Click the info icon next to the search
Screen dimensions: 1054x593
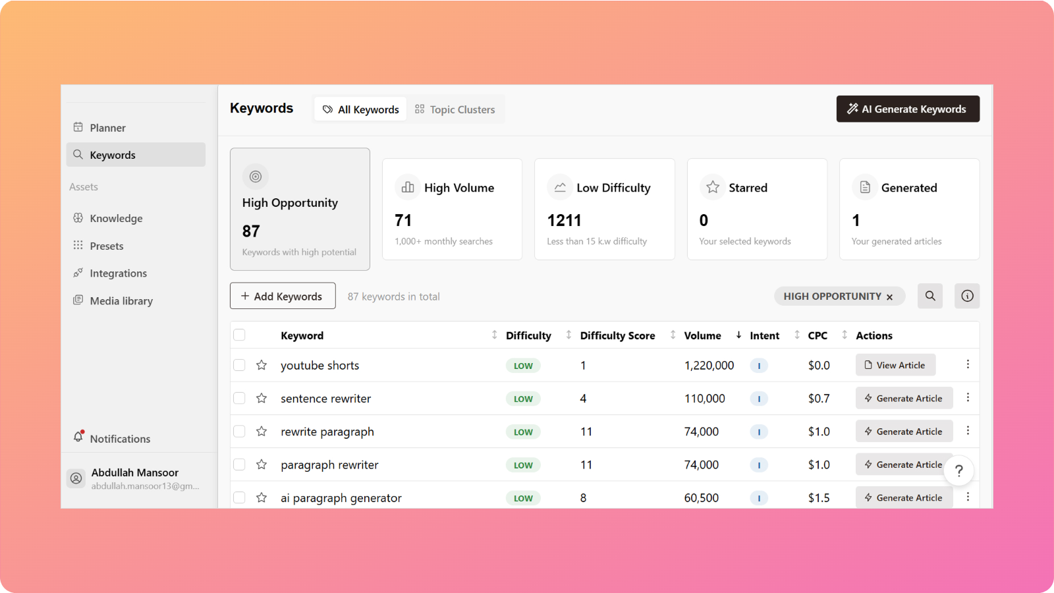click(967, 296)
